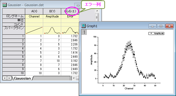Click layer 1 icon in Graph1
The width and height of the screenshot is (176, 96).
coord(84,32)
